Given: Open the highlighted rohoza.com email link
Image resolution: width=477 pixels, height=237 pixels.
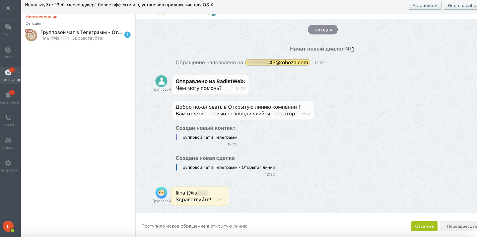Looking at the screenshot, I should point(278,63).
